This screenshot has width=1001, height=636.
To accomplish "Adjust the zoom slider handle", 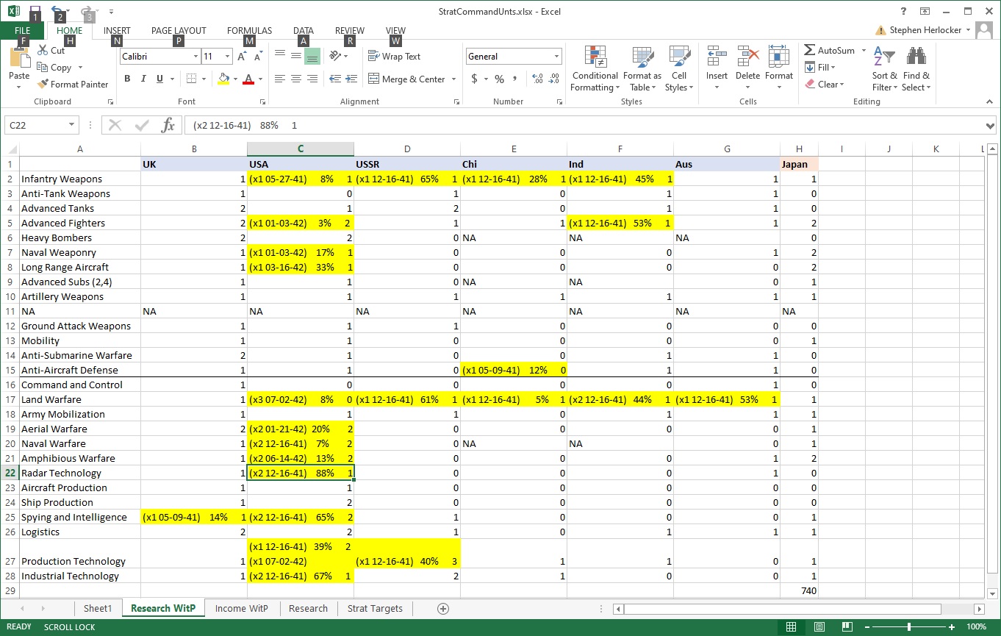I will click(909, 627).
